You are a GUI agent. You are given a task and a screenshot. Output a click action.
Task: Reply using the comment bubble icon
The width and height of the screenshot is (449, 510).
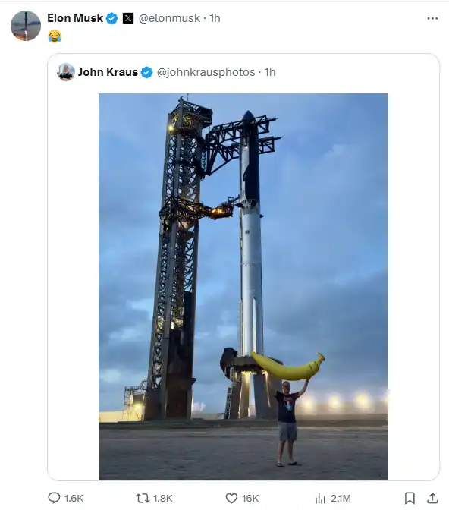54,498
